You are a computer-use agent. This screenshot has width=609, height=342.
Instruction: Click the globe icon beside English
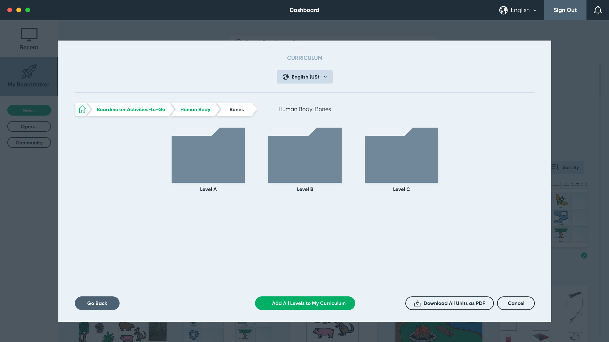click(x=503, y=10)
